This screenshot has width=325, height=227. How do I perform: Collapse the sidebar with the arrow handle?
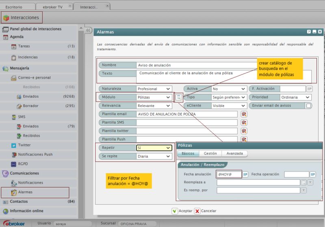tap(88, 30)
